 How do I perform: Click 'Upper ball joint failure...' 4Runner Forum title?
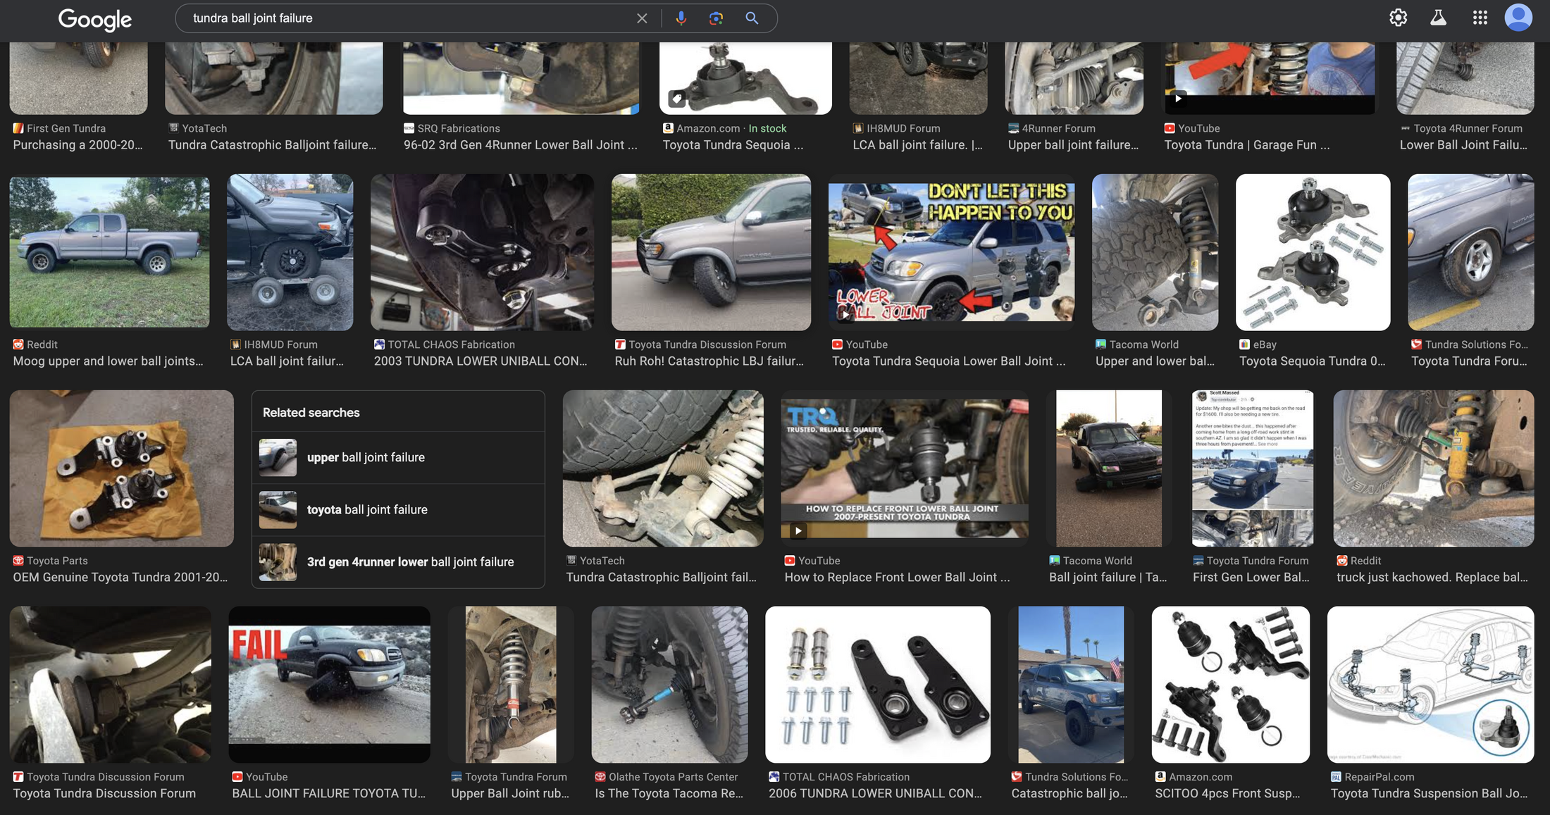1073,145
